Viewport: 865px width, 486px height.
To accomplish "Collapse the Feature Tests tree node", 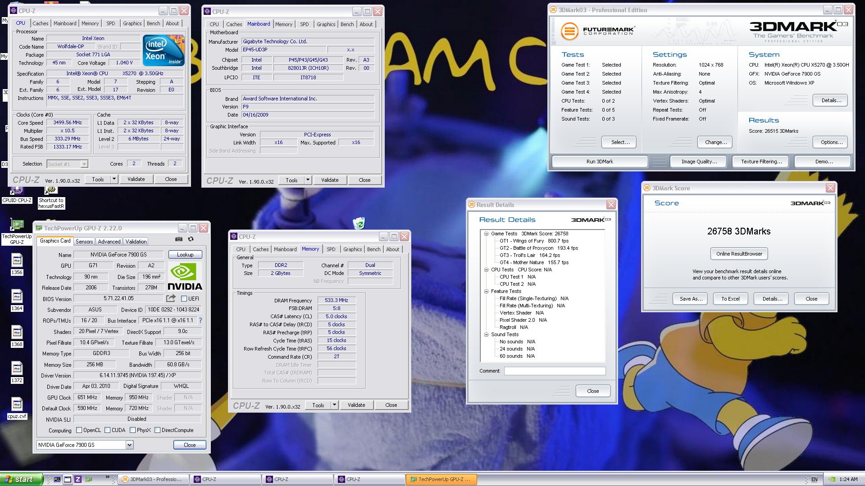I will 487,291.
